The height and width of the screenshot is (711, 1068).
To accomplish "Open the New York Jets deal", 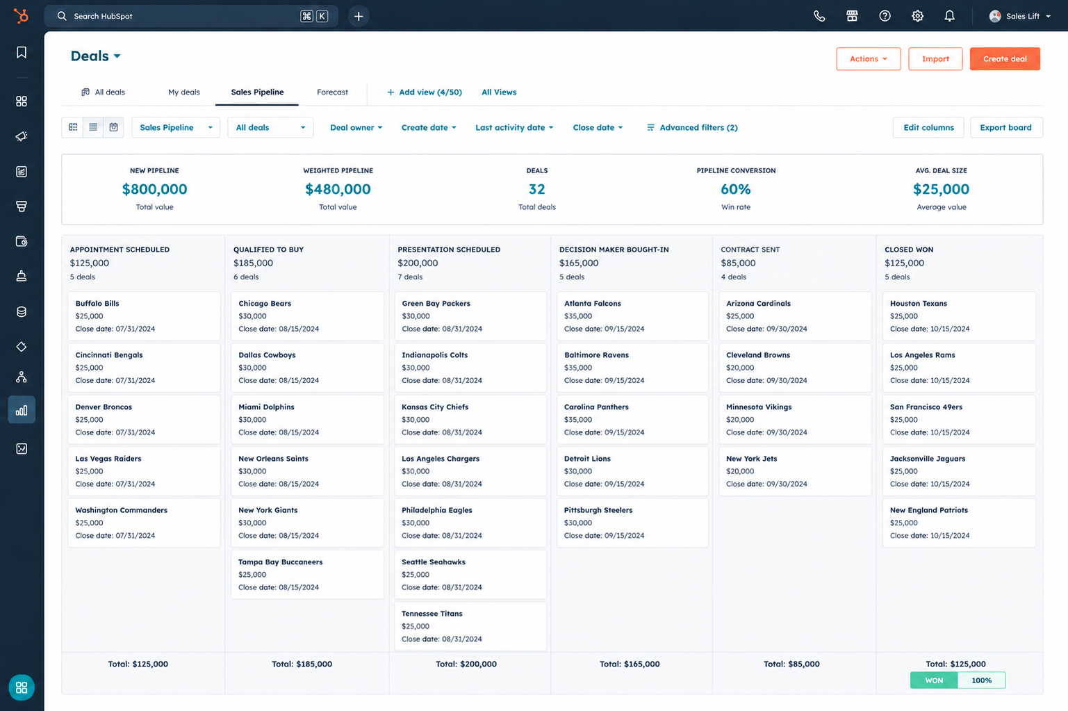I will click(795, 471).
